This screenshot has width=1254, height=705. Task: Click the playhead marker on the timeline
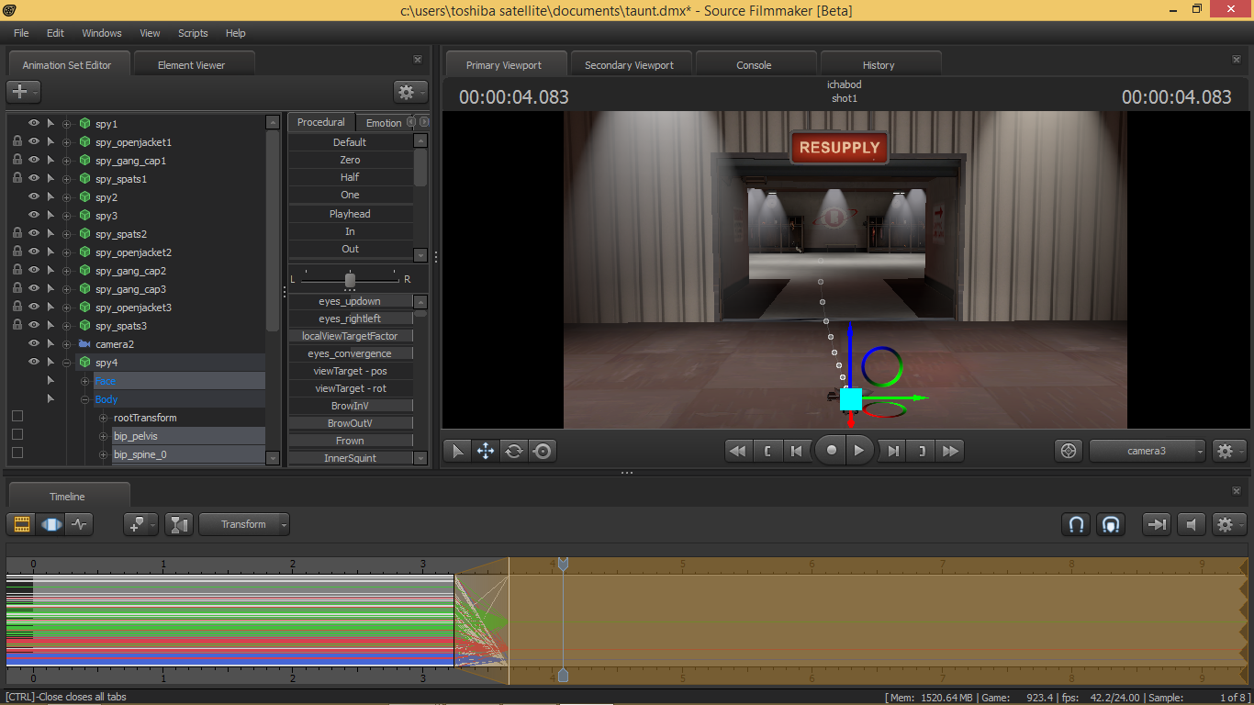563,564
